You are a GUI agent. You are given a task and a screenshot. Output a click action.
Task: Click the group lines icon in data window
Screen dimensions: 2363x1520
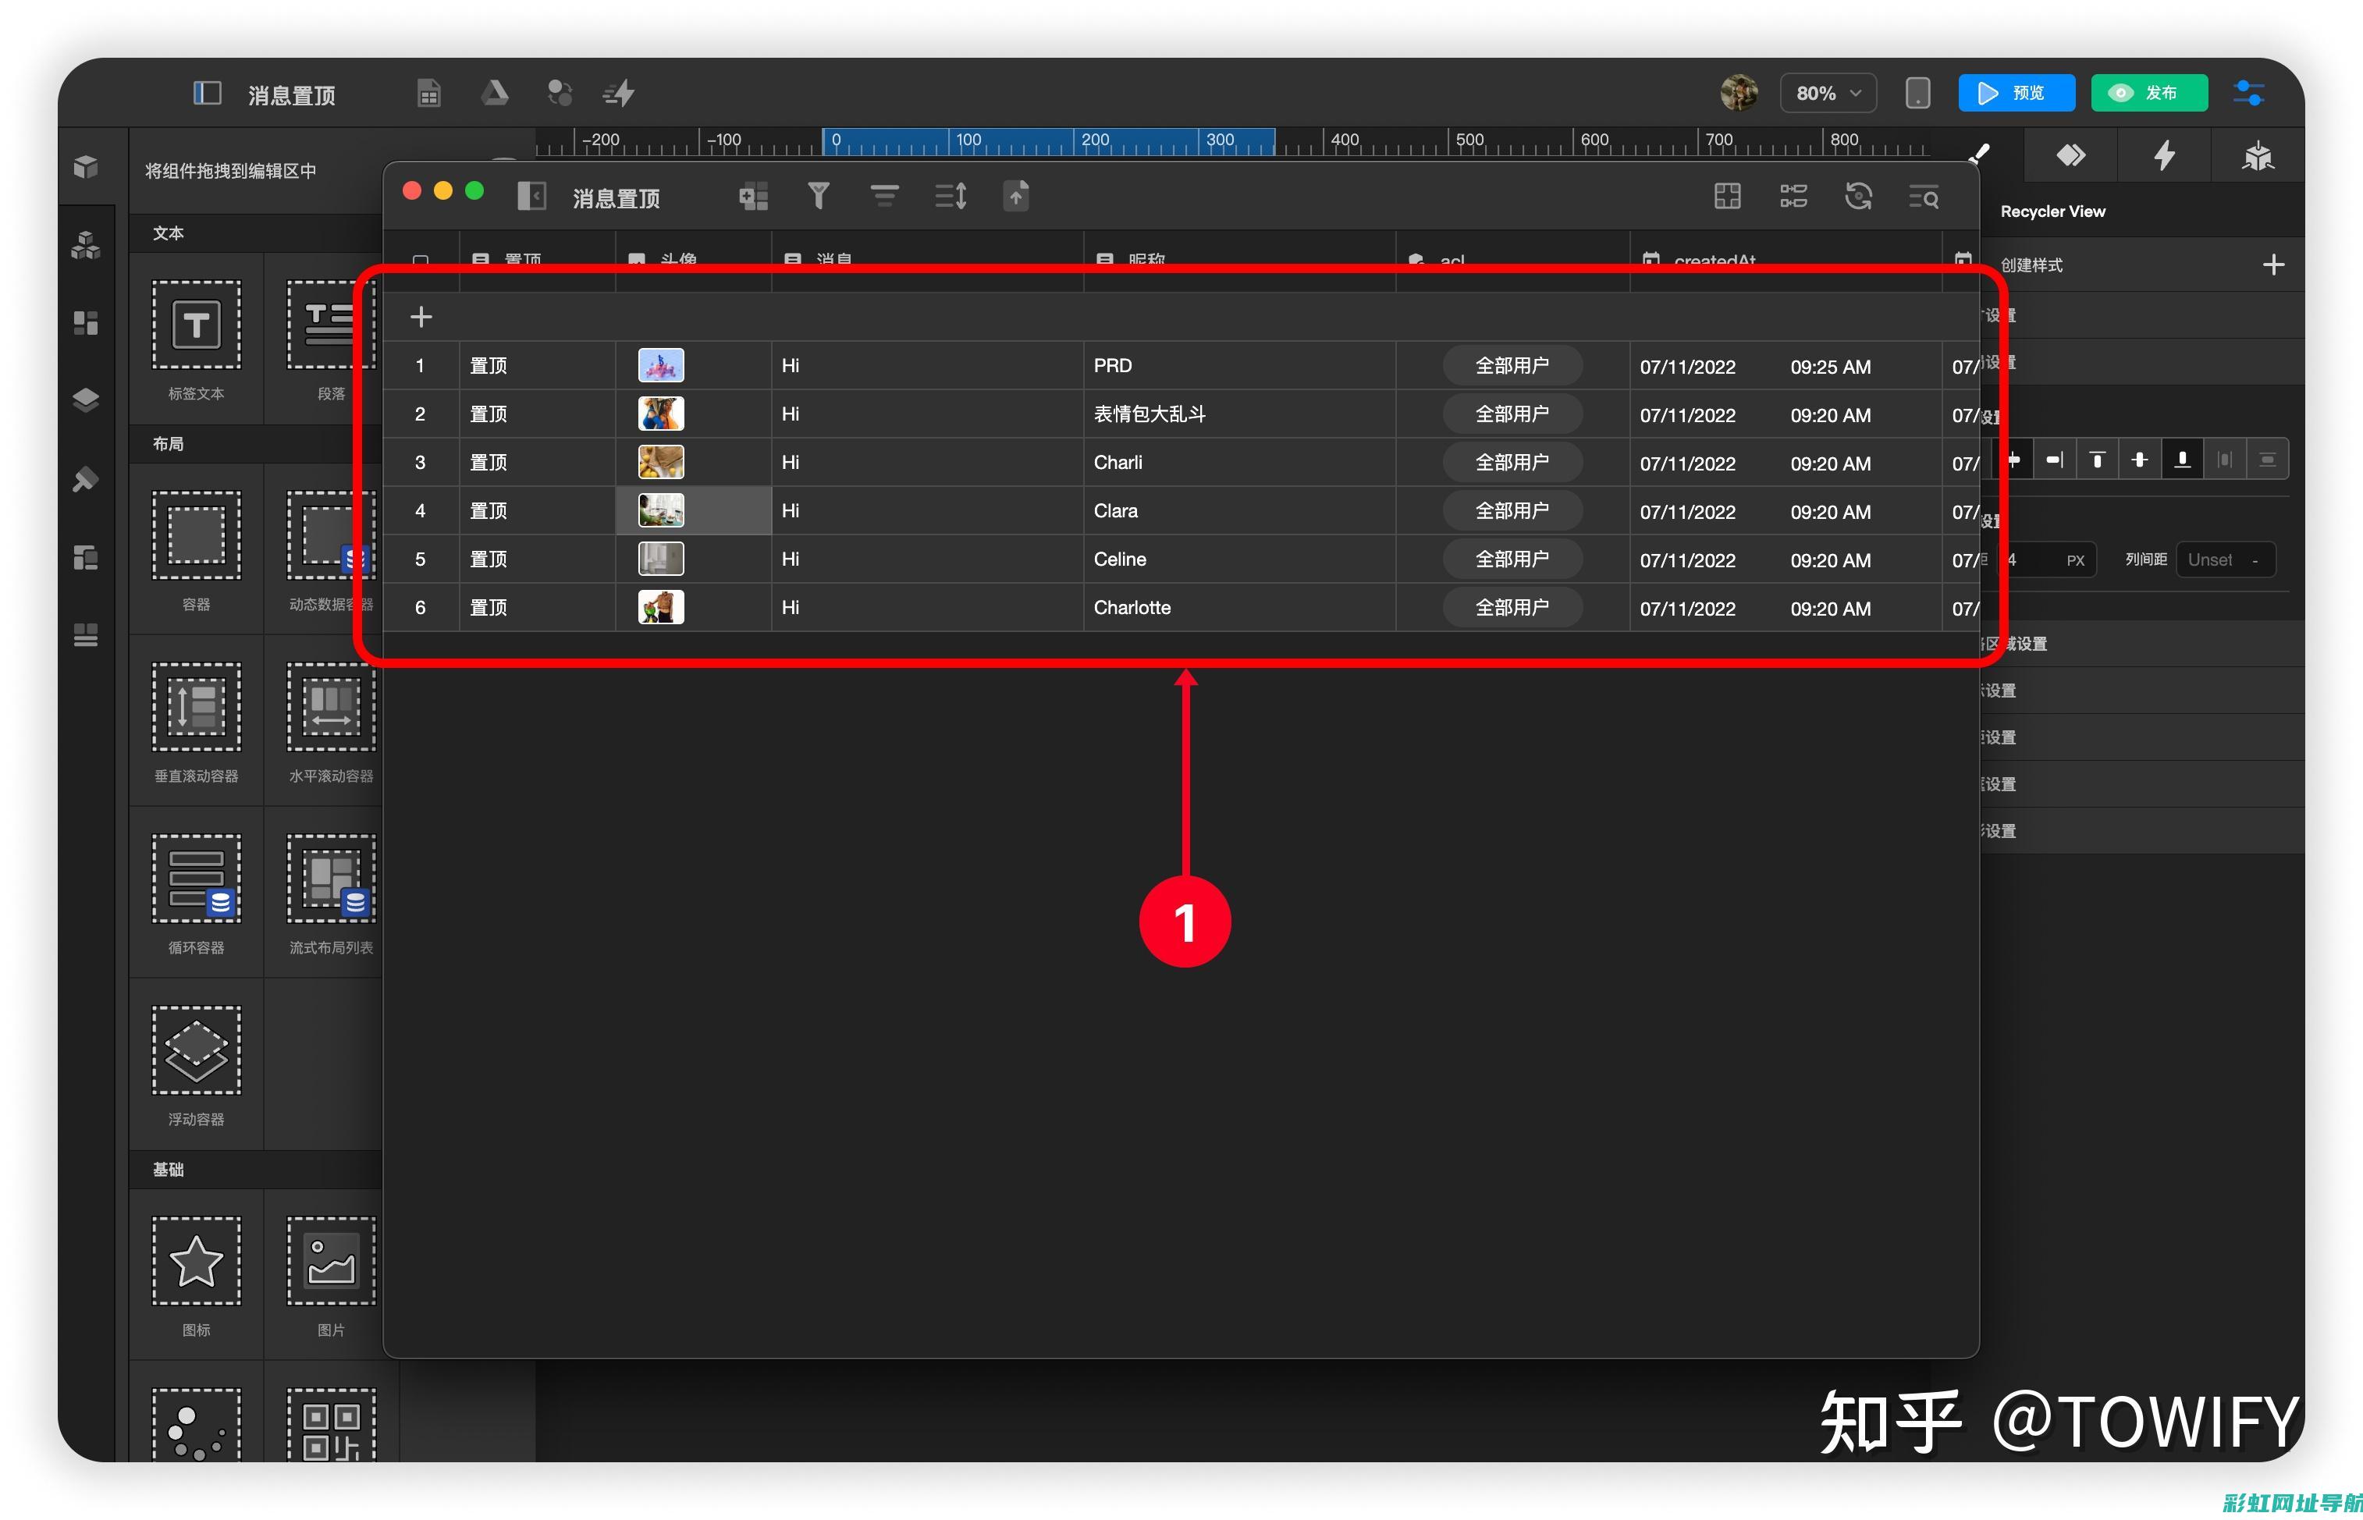(883, 197)
